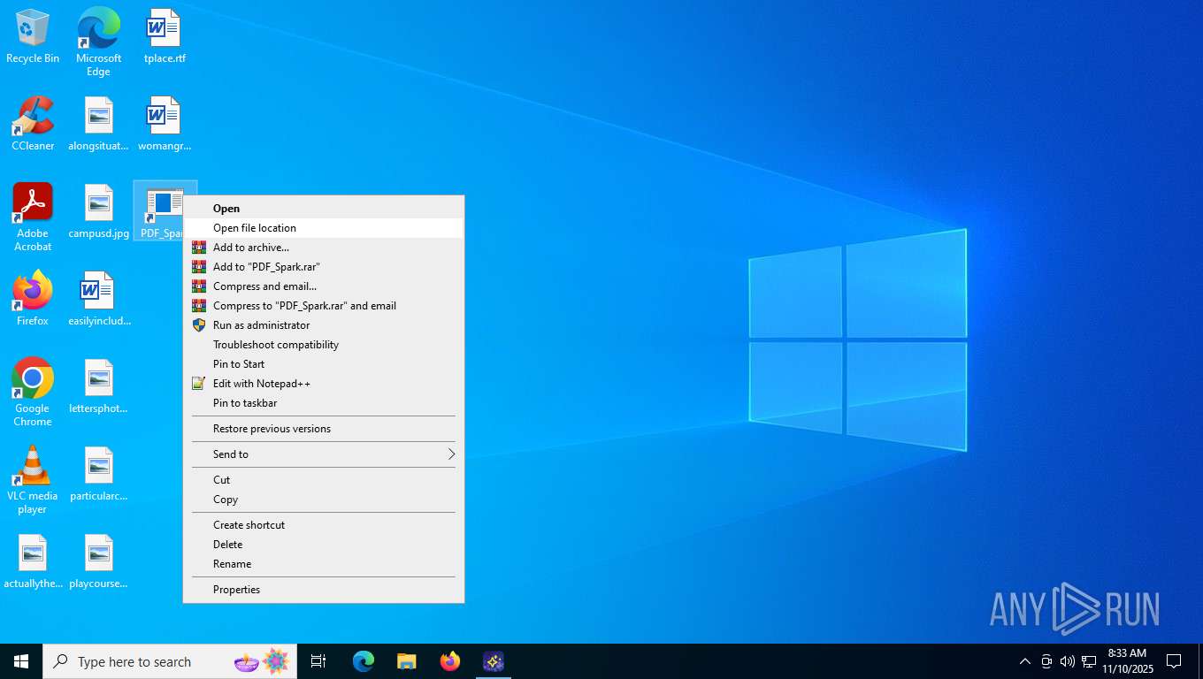Image resolution: width=1203 pixels, height=679 pixels.
Task: Select the particularc... image file
Action: tap(98, 475)
